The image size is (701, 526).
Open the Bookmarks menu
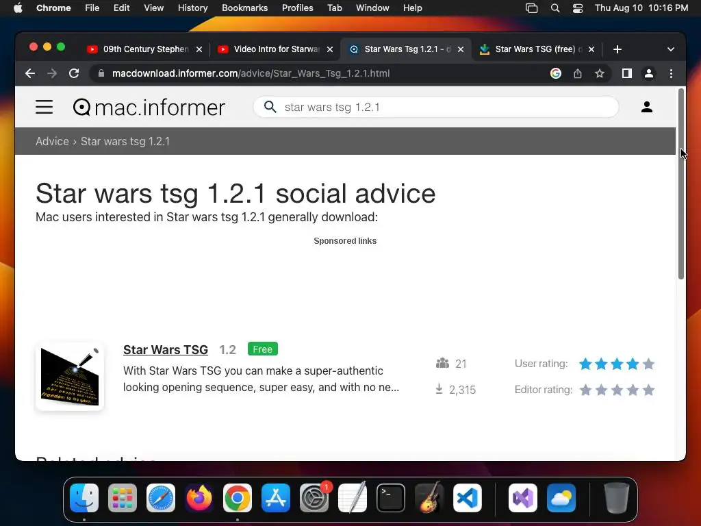pyautogui.click(x=244, y=8)
